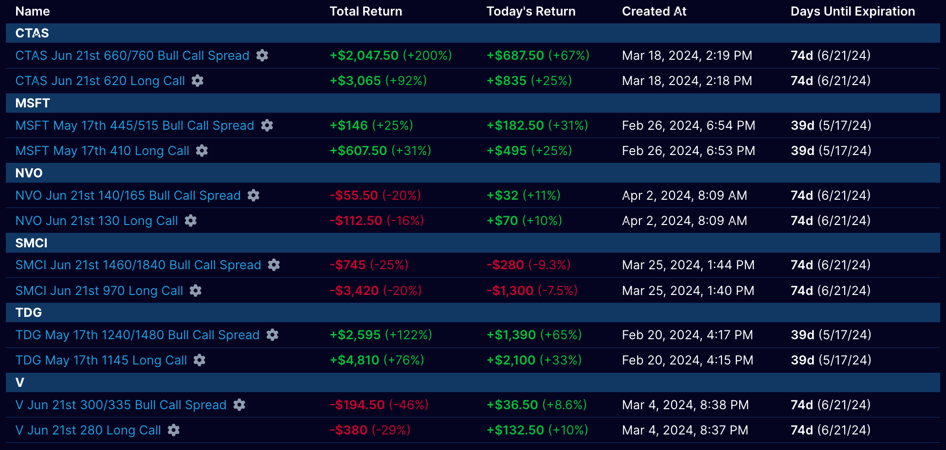The width and height of the screenshot is (946, 450).
Task: Collapse the NVO group header row
Action: pos(473,173)
